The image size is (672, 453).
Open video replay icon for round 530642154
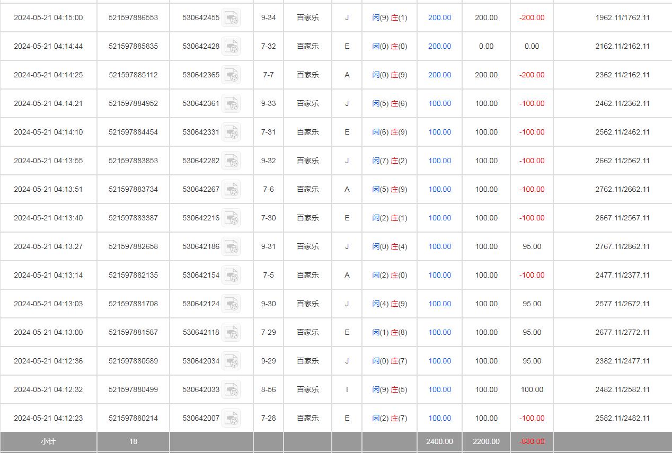(x=231, y=275)
